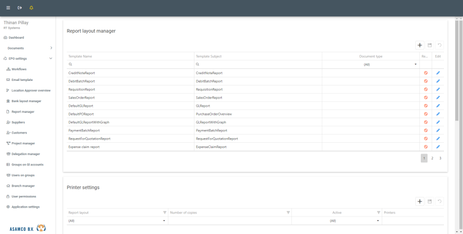
Task: Add a new report layout row
Action: (420, 45)
